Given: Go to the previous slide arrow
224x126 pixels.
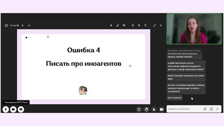Looking at the screenshot, I should [23, 26].
